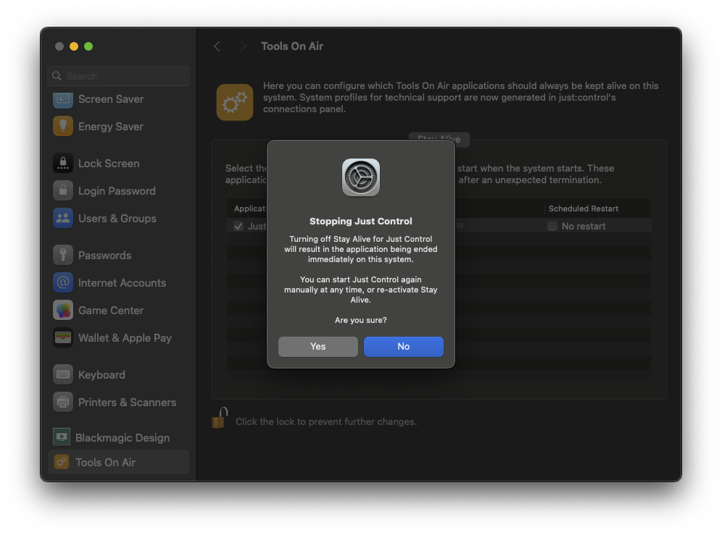Image resolution: width=722 pixels, height=535 pixels.
Task: Focus the Search field
Action: tap(118, 76)
